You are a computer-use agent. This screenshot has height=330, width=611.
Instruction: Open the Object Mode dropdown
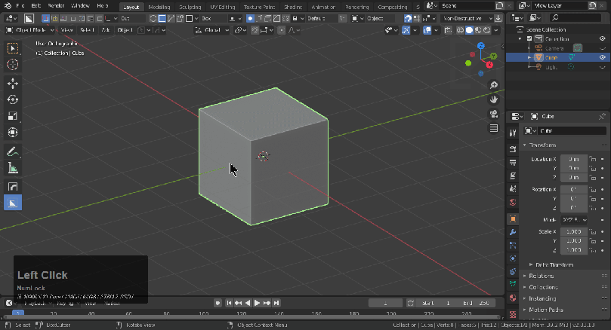[32, 30]
